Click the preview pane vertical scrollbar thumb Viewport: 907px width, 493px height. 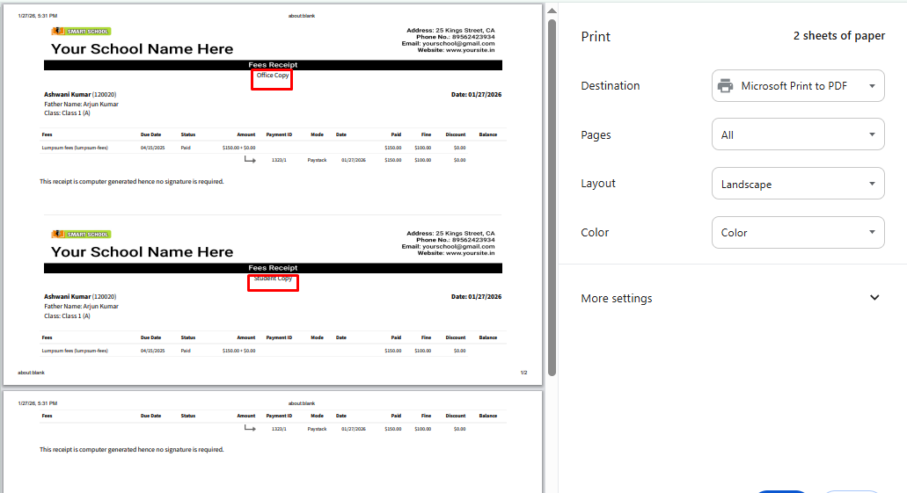click(x=551, y=193)
